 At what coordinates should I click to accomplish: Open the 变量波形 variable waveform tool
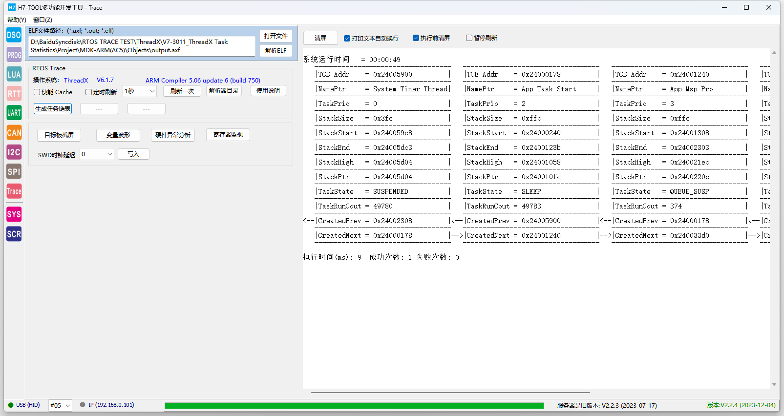118,135
